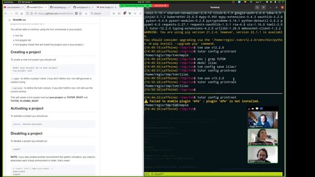Bookmark this page with the star icon

80,13
